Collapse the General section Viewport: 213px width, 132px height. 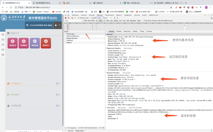tap(106, 34)
